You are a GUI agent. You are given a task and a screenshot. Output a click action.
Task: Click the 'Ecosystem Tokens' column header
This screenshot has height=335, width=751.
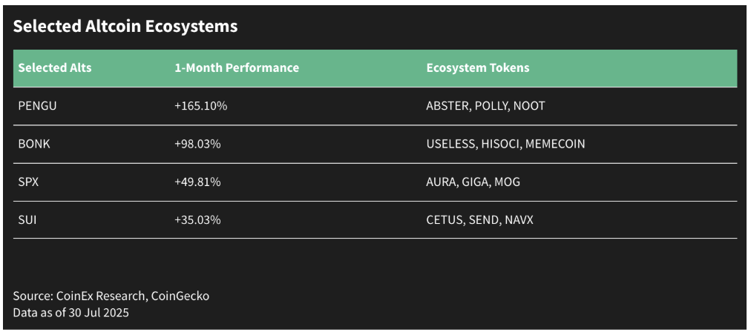coord(477,67)
